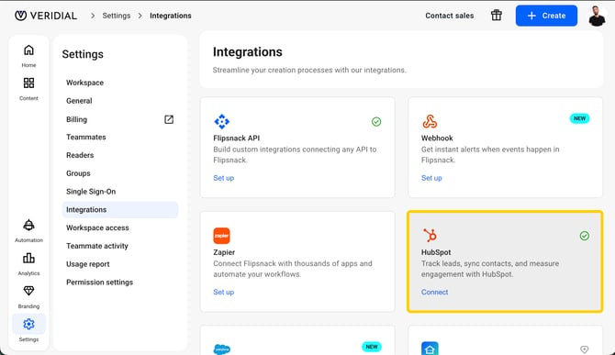The width and height of the screenshot is (615, 355).
Task: Go to Settings breadcrumb
Action: 116,16
